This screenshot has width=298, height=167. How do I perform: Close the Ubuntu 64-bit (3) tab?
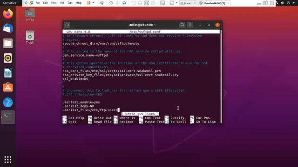[228, 3]
